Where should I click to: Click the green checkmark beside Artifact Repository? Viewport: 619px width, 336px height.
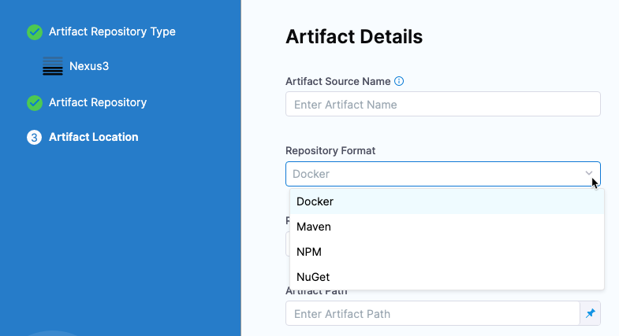point(34,103)
